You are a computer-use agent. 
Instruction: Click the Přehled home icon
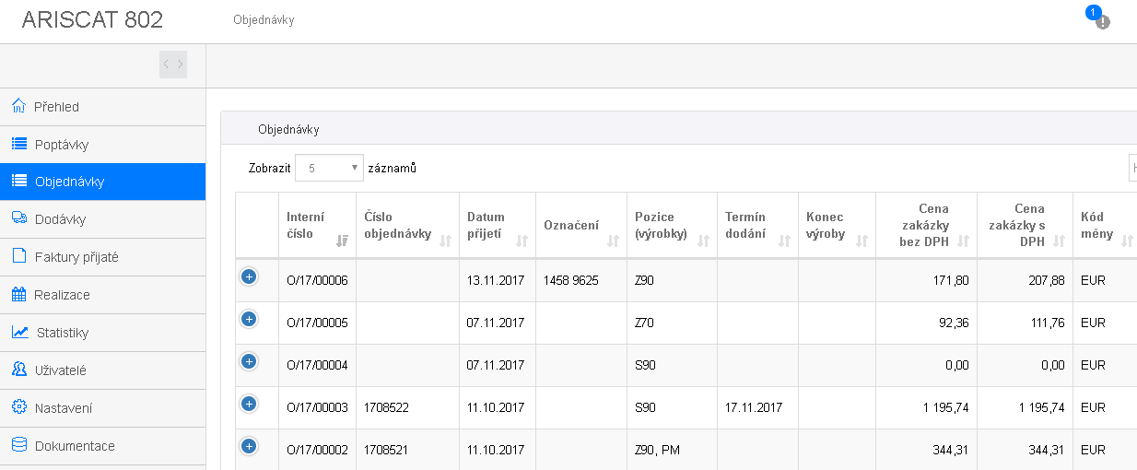[x=18, y=106]
